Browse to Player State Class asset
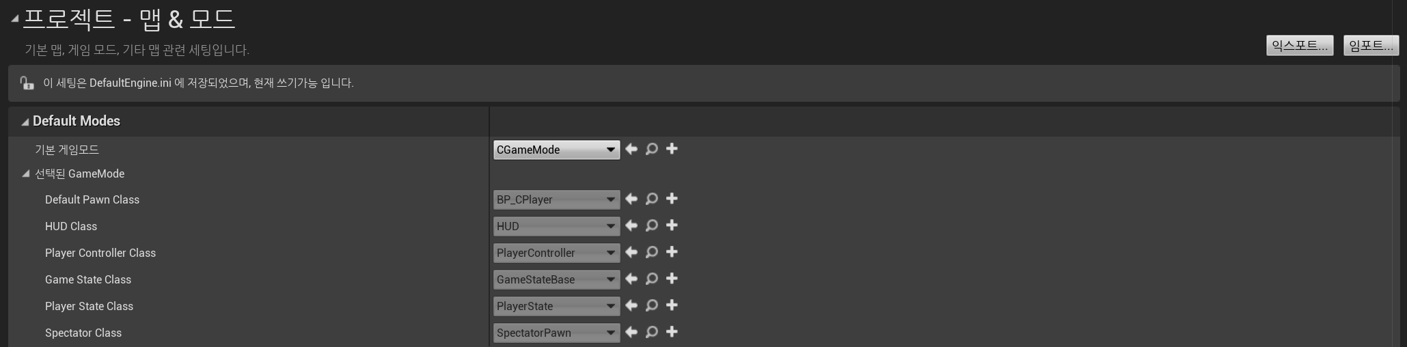This screenshot has width=1407, height=347. click(x=652, y=305)
